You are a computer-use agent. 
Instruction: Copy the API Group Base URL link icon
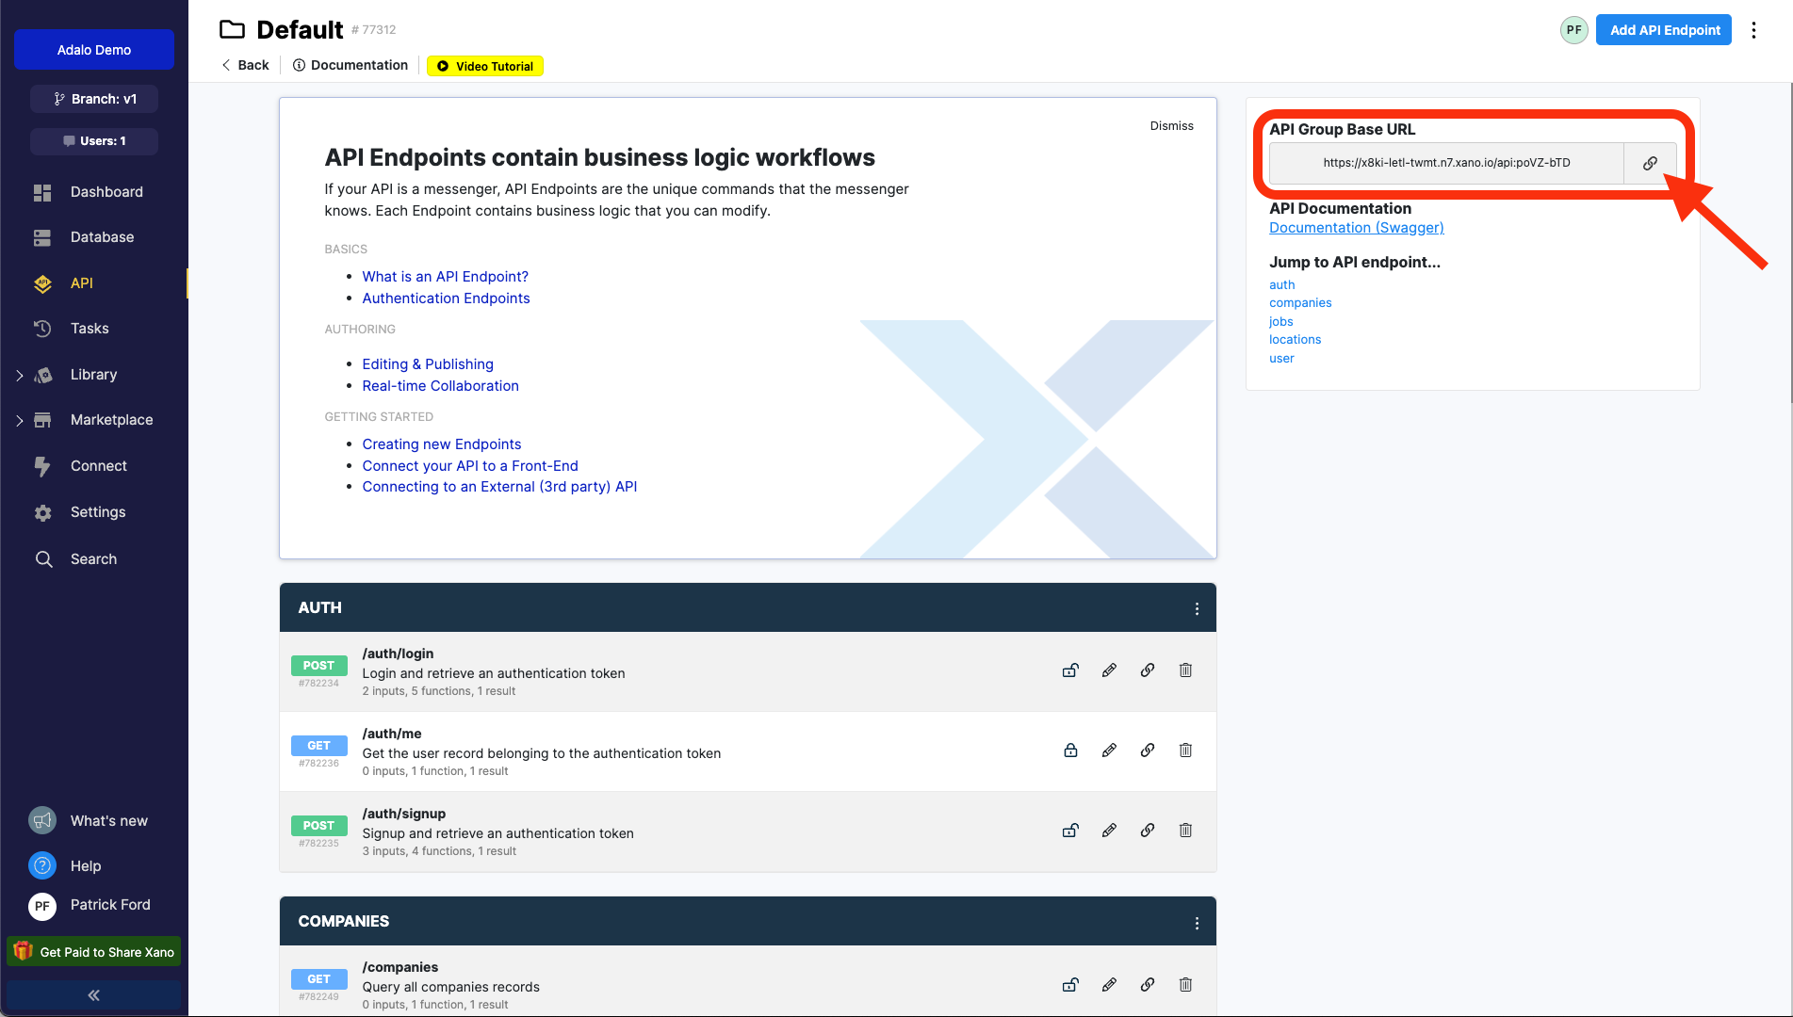click(1650, 163)
